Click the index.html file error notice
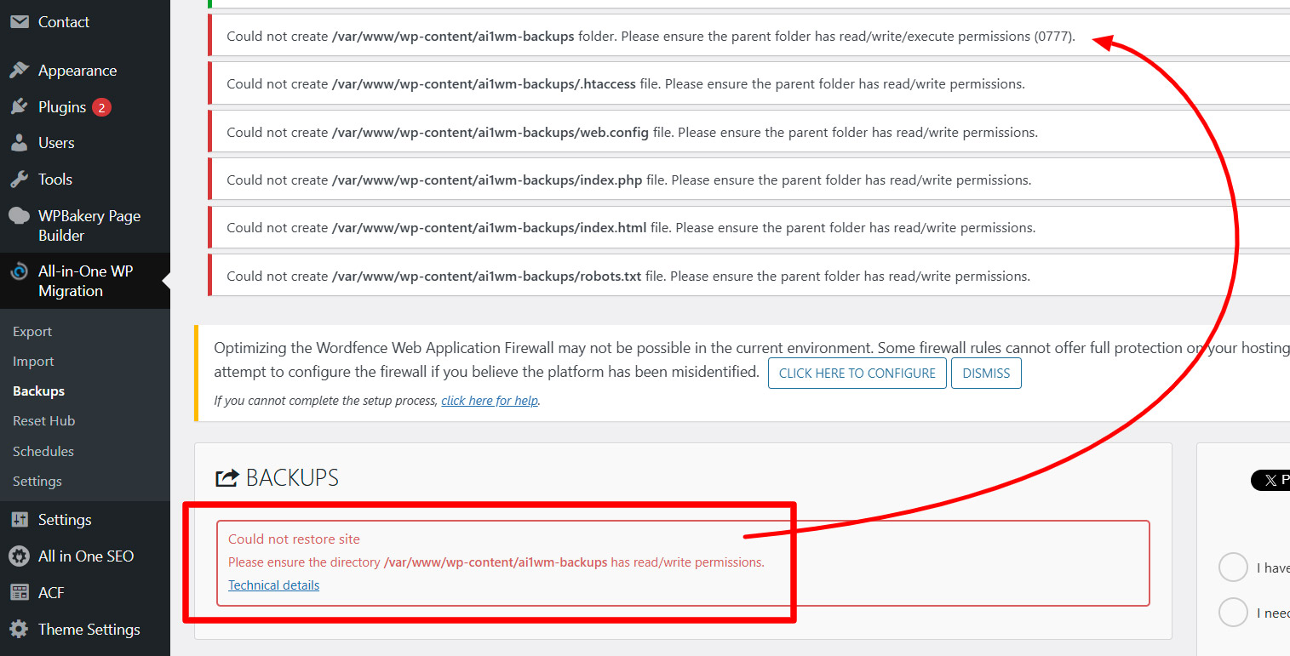Image resolution: width=1290 pixels, height=656 pixels. tap(749, 228)
